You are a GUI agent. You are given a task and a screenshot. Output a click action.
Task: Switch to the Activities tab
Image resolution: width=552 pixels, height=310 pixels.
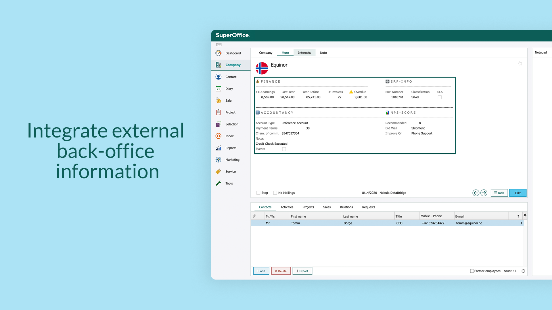287,207
